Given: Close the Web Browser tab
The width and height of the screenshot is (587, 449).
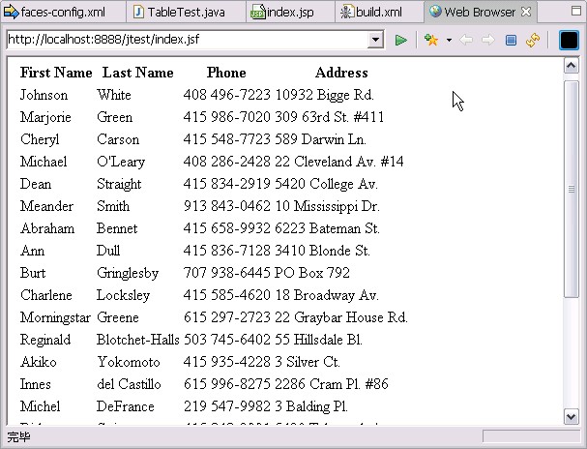Looking at the screenshot, I should coord(526,12).
